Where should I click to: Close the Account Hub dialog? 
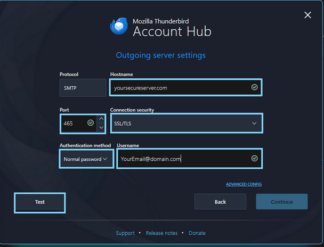point(307,15)
